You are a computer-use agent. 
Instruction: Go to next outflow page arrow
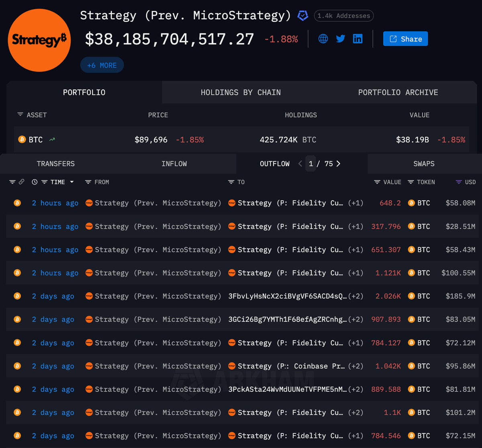[x=338, y=164]
